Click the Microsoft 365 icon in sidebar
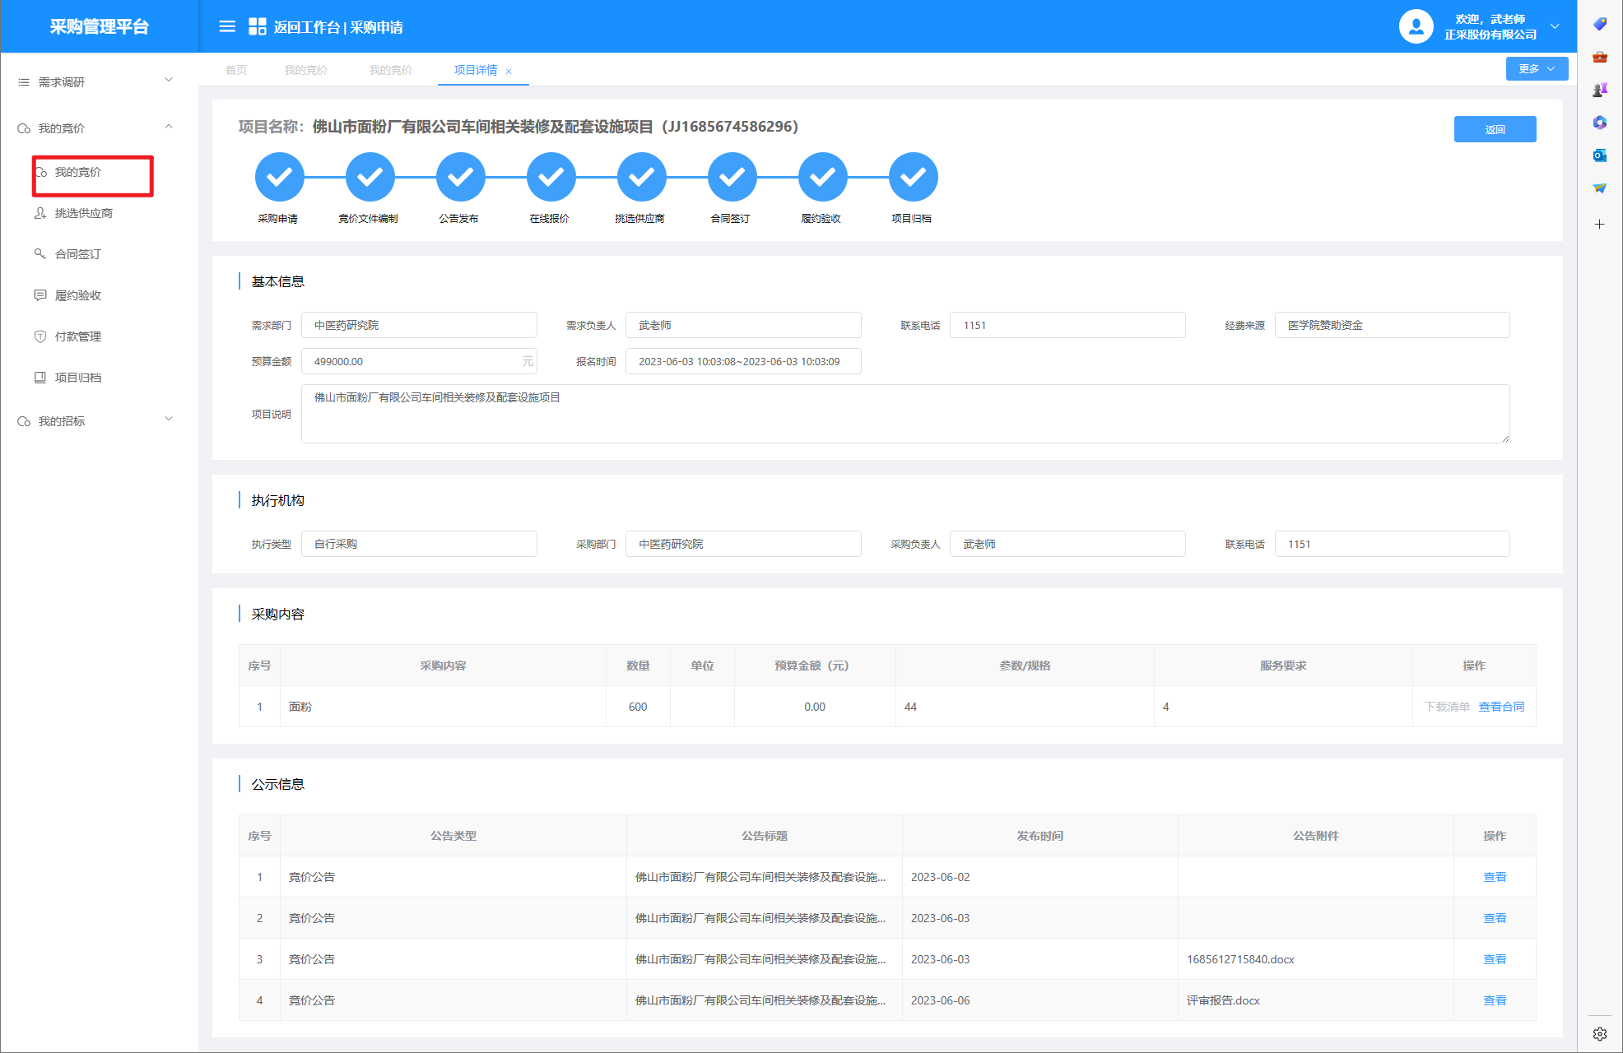This screenshot has height=1053, width=1623. [x=1599, y=123]
